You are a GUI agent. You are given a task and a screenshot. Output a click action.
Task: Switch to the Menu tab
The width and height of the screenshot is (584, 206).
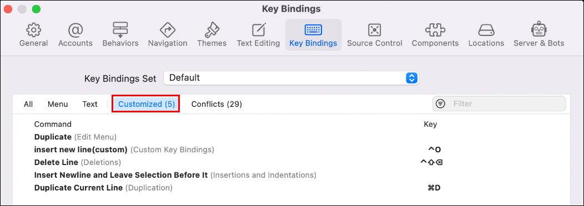pyautogui.click(x=58, y=104)
